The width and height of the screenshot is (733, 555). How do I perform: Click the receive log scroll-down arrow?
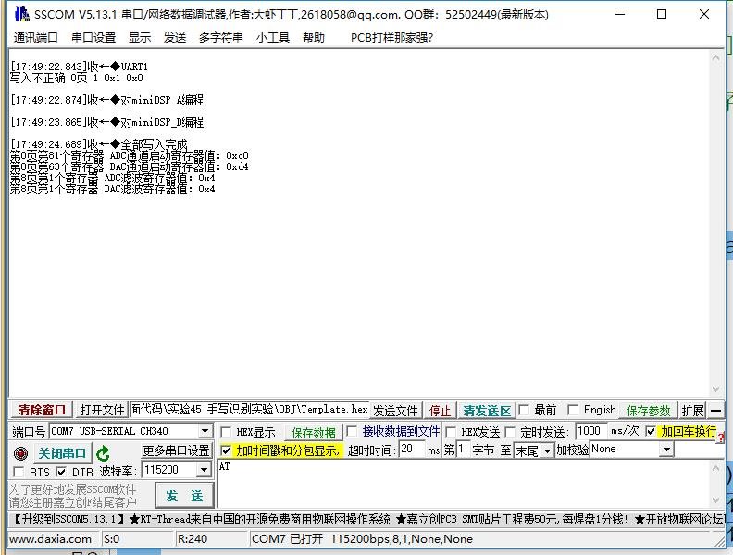pyautogui.click(x=715, y=389)
